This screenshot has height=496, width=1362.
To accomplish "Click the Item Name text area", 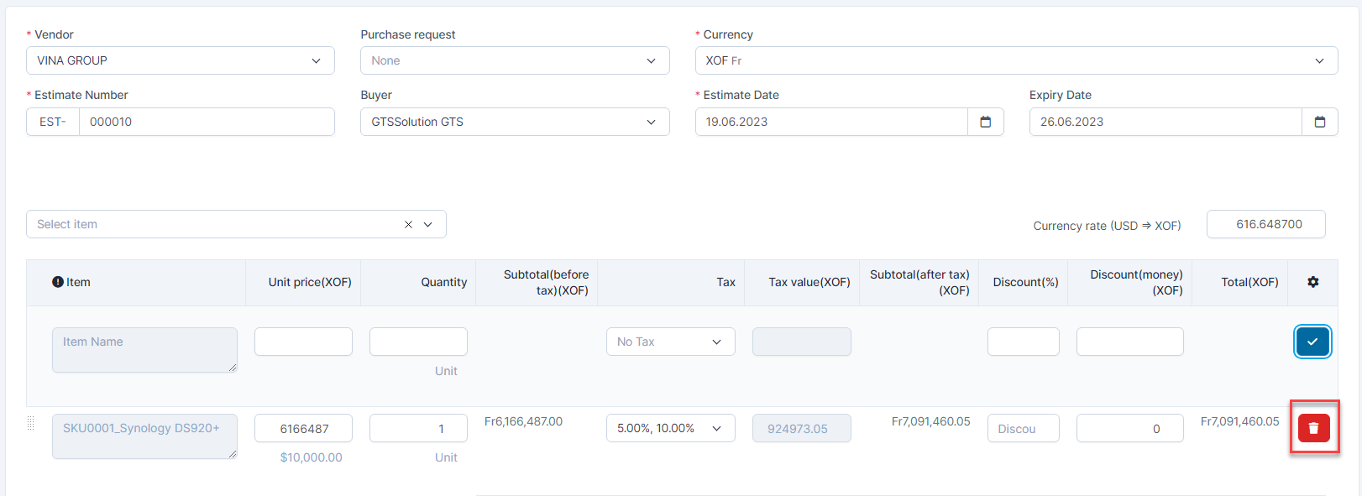I will 144,349.
